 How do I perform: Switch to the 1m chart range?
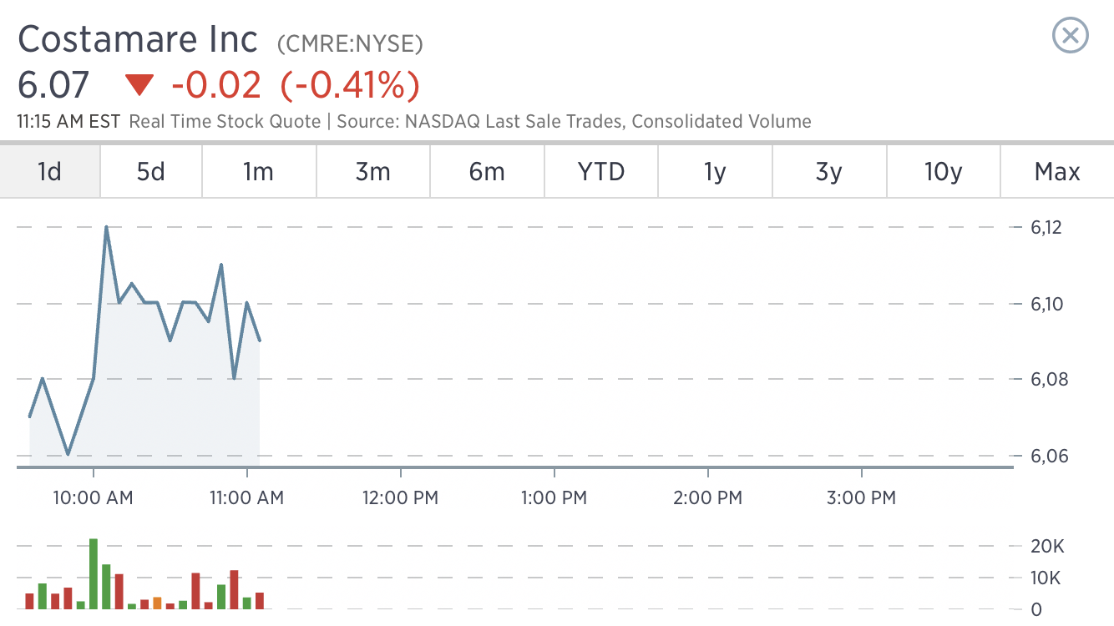click(259, 172)
